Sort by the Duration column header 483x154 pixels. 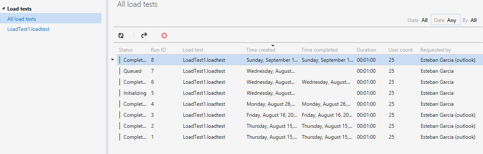(366, 49)
